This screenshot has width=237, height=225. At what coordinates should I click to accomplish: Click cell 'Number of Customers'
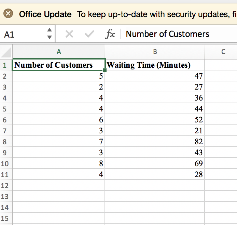point(59,65)
